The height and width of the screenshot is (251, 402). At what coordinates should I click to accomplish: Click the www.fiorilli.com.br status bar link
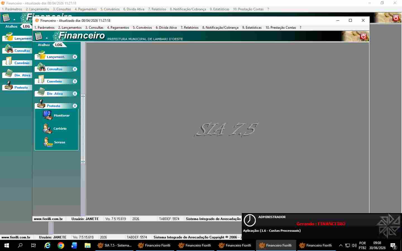[48, 219]
